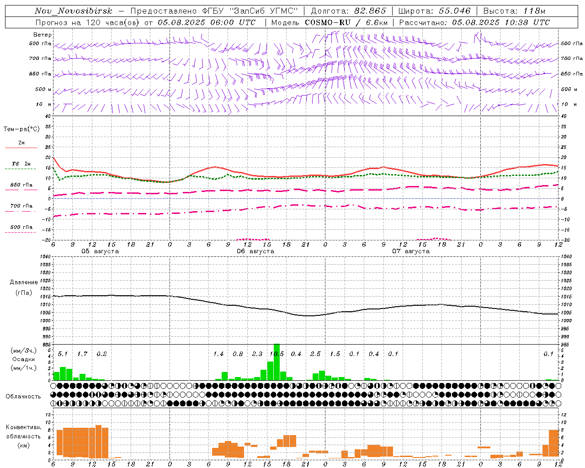Image resolution: width=585 pixels, height=468 pixels.
Task: Click the "850 гПа" temperature legend entry
Action: (21, 185)
